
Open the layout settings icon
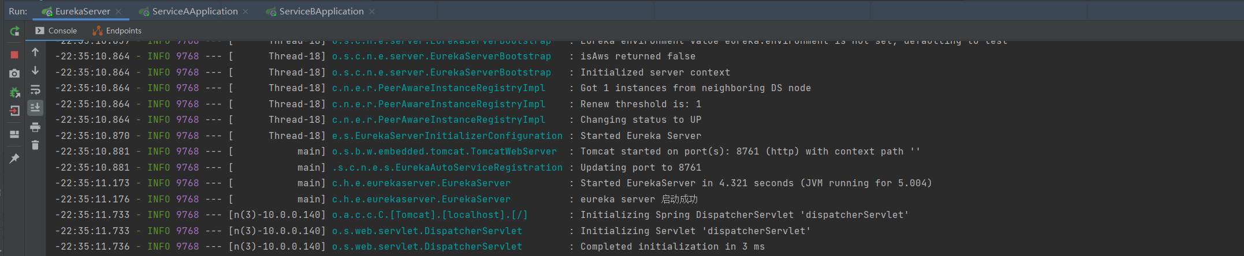tap(14, 134)
